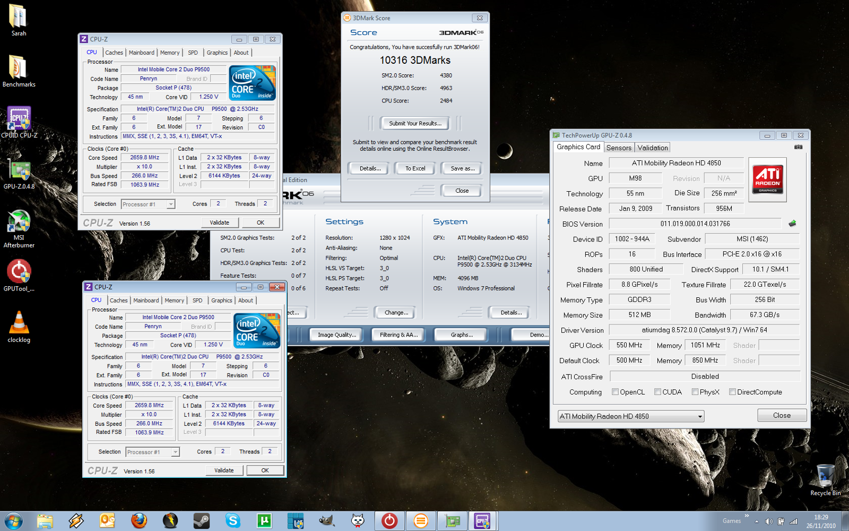
Task: Click Submit Your Results in 3DMark Score
Action: tap(415, 123)
